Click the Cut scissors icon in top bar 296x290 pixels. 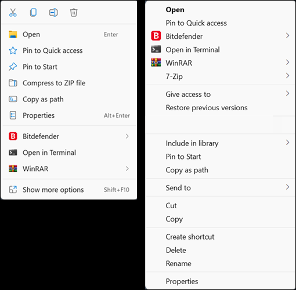coord(13,13)
